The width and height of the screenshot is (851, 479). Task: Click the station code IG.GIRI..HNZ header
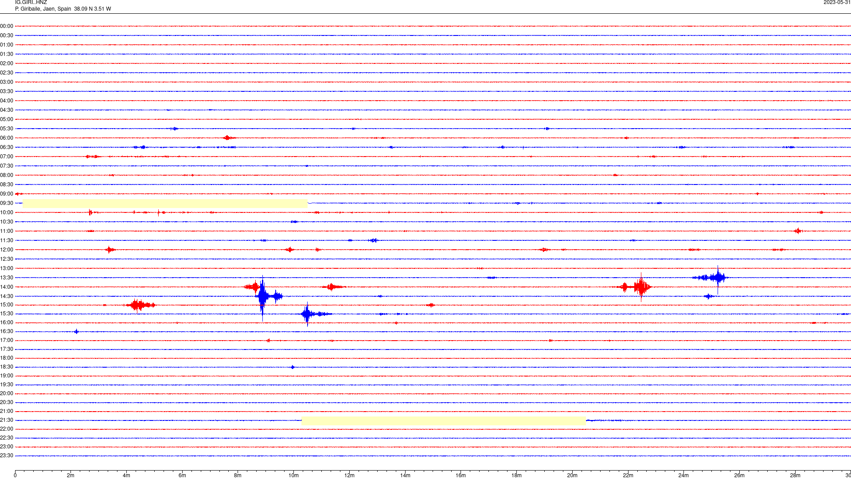(x=31, y=2)
